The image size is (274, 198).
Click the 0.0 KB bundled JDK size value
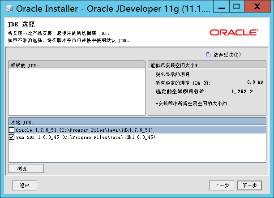(x=255, y=82)
